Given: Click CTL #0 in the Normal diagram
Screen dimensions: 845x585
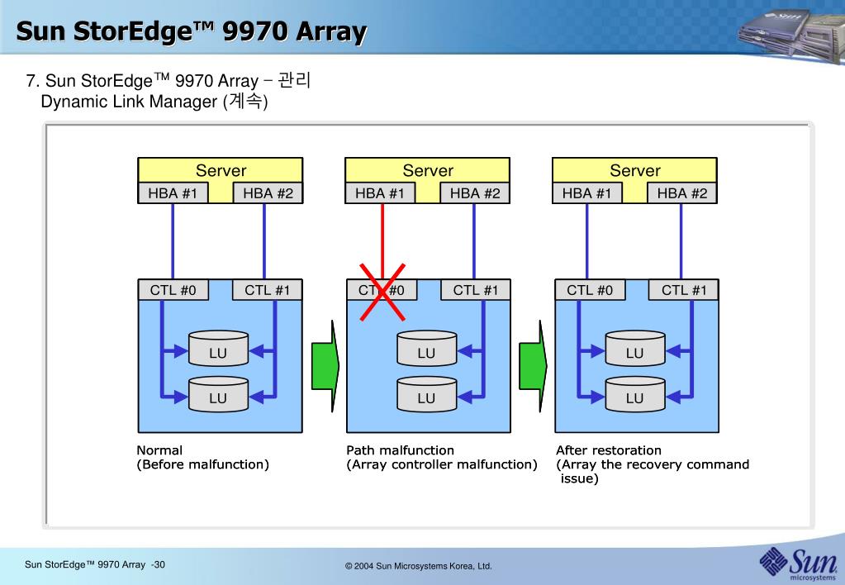Looking at the screenshot, I should click(x=173, y=290).
